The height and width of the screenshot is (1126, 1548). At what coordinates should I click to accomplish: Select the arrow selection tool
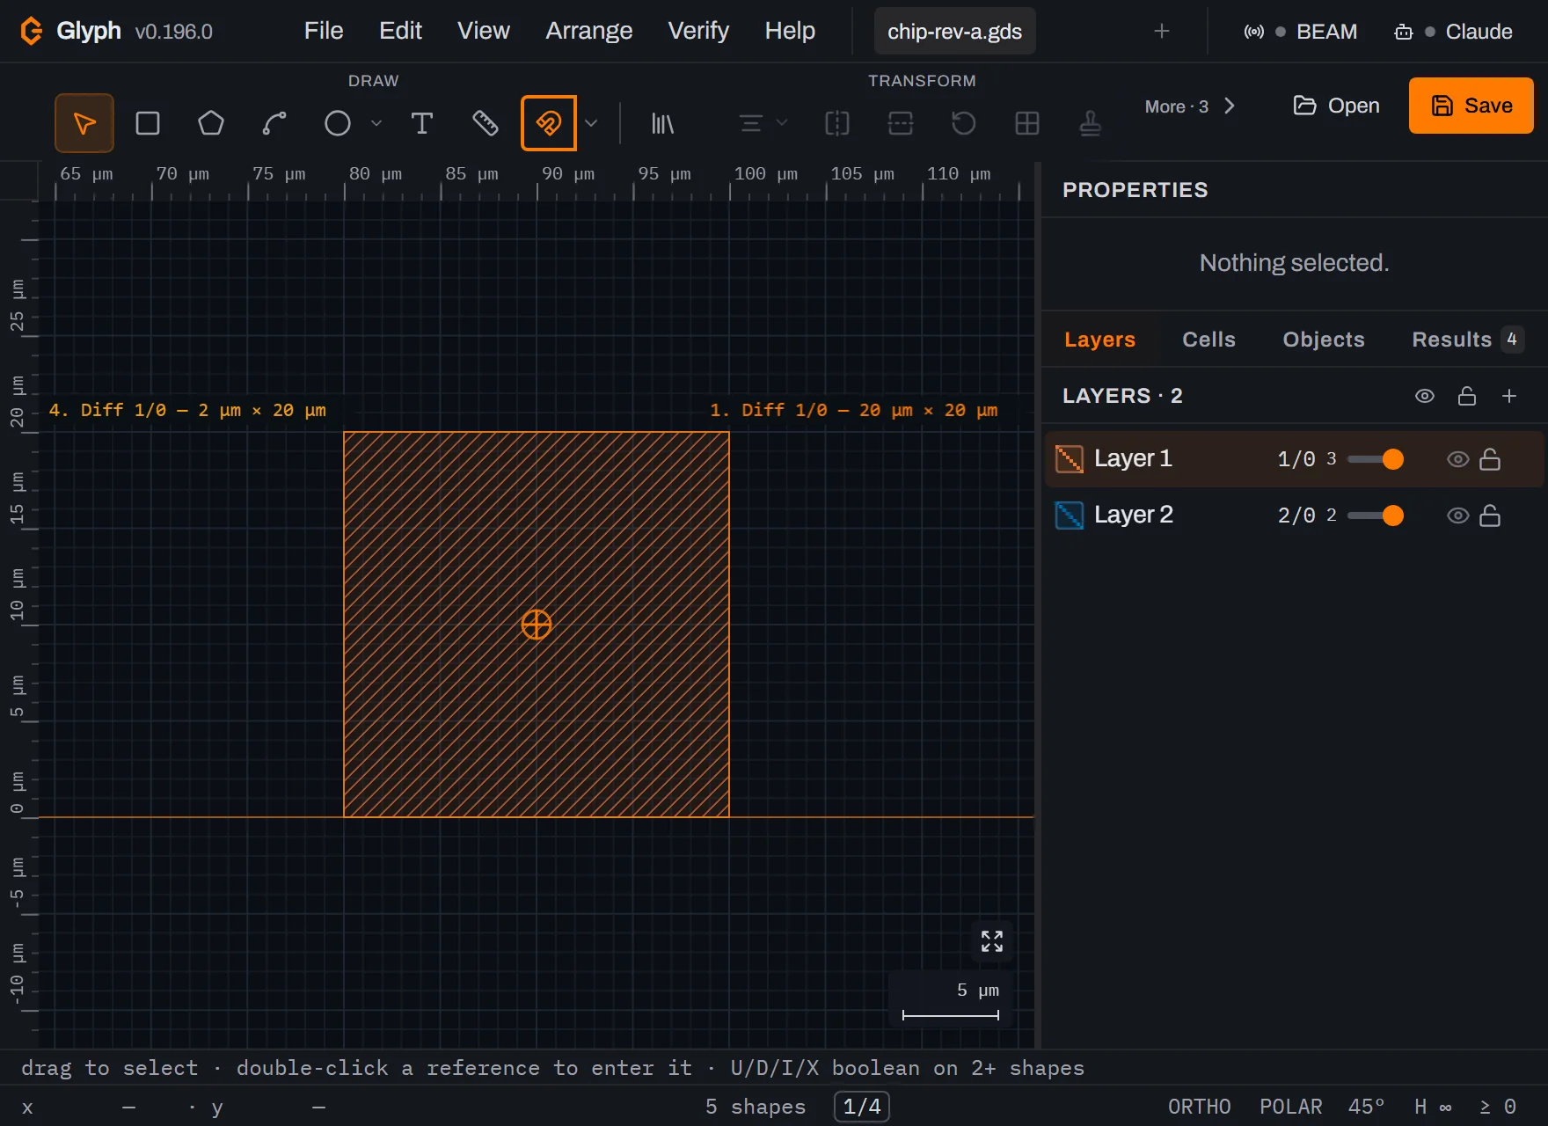coord(84,123)
